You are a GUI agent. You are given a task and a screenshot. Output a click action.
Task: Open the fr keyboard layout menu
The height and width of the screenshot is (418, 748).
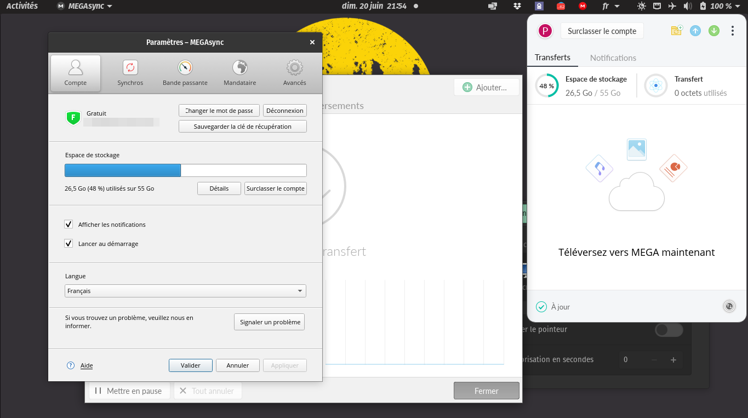[x=610, y=6]
